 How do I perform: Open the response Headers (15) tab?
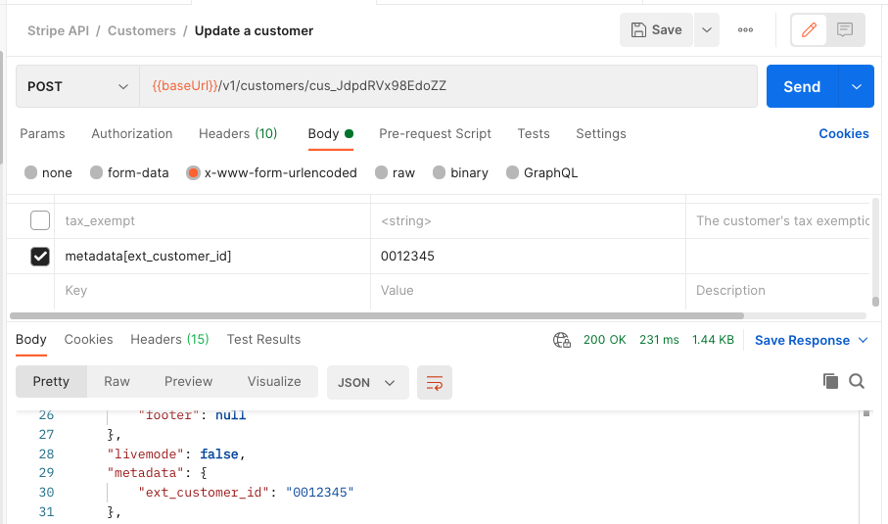point(169,339)
